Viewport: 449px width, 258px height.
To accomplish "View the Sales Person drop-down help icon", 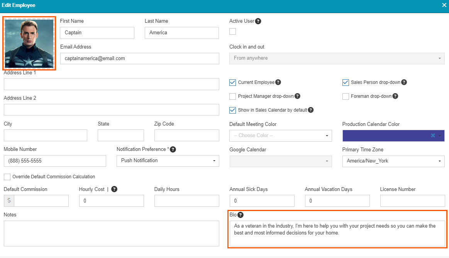I will (x=404, y=82).
